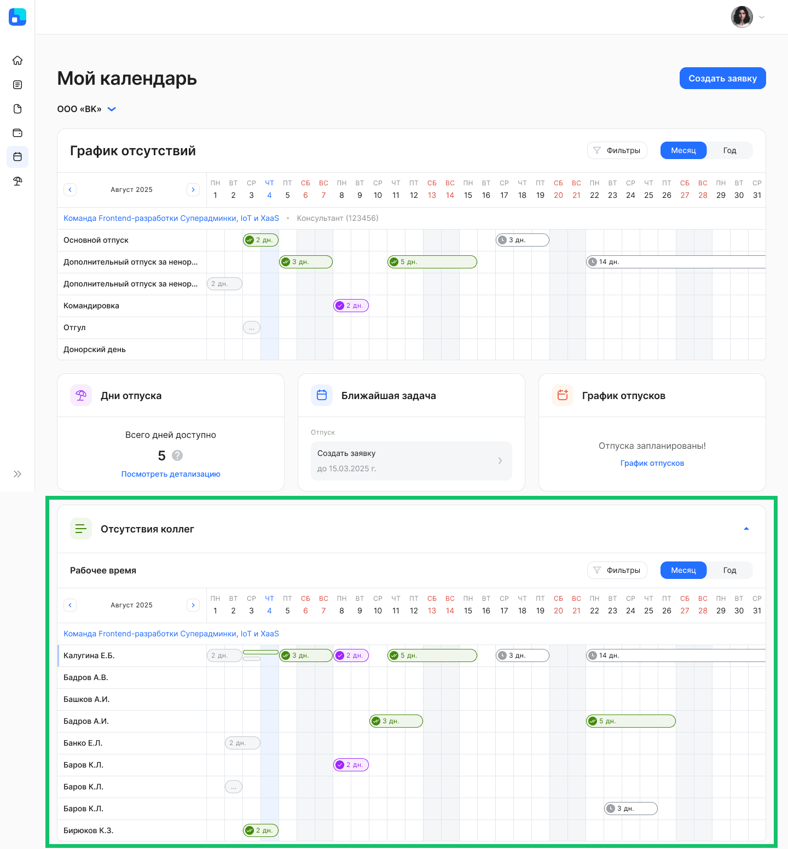788x849 pixels.
Task: Click the help question mark near 5
Action: 177,455
